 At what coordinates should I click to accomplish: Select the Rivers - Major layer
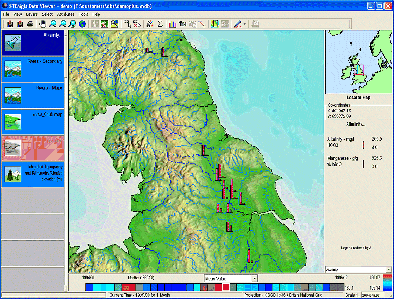(33, 95)
